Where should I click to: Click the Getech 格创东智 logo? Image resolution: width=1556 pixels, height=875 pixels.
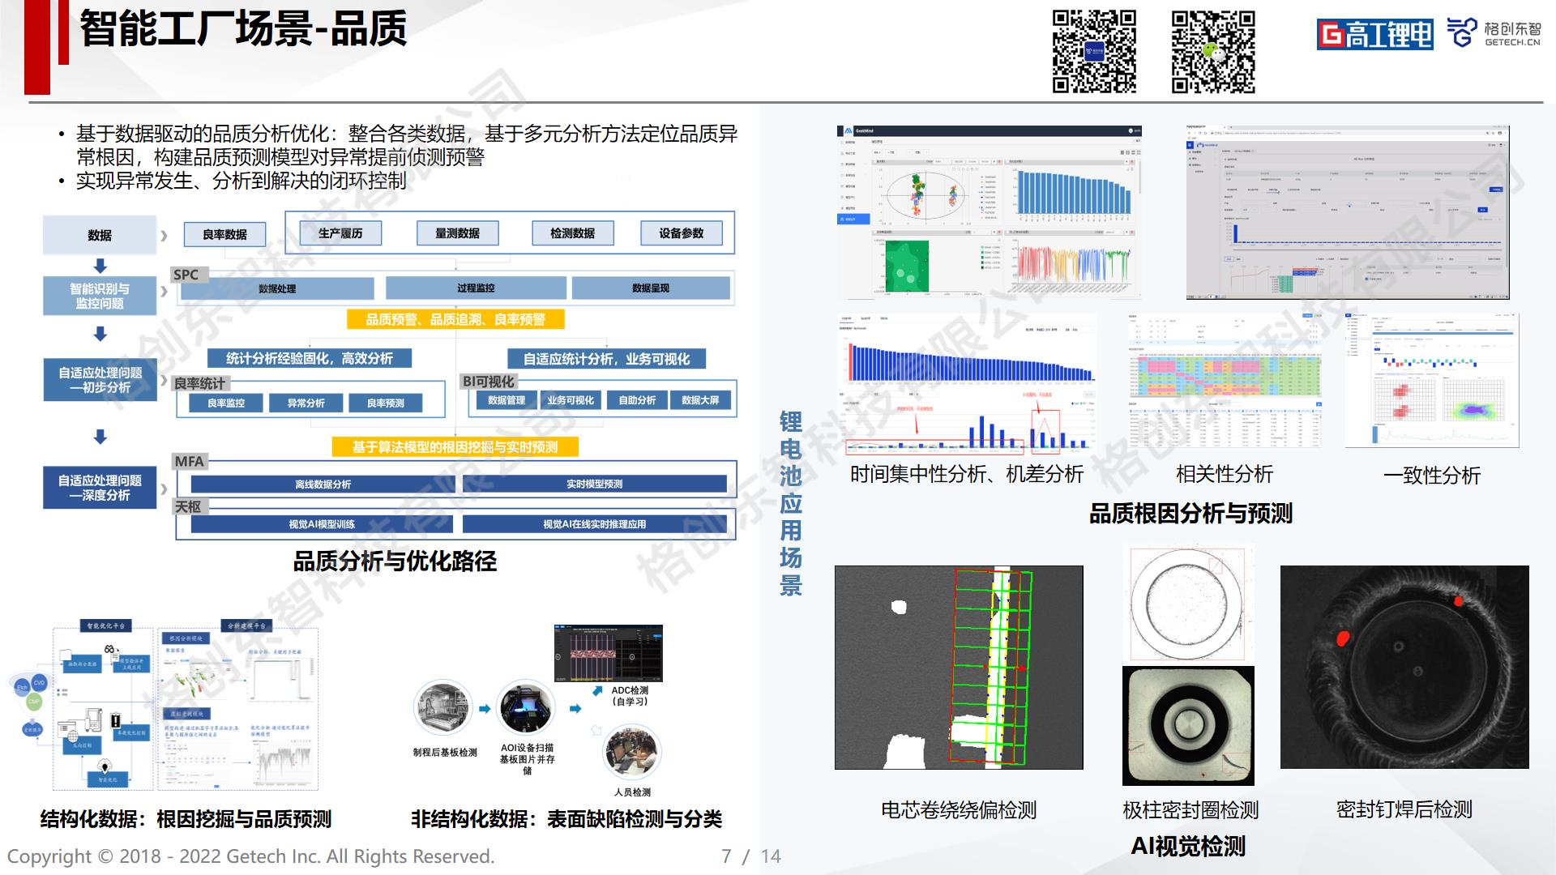pos(1493,32)
